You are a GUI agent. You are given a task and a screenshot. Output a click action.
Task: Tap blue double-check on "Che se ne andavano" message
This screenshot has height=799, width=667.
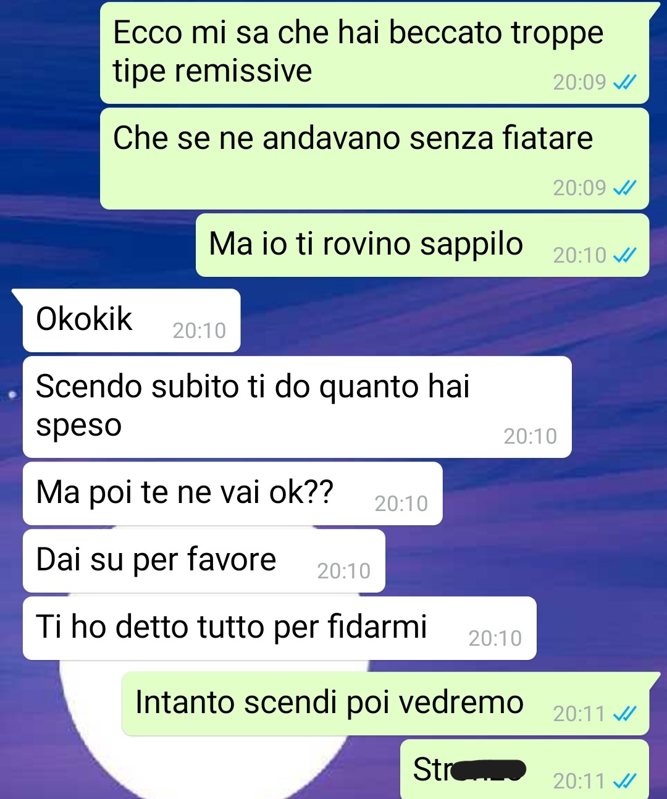point(624,188)
